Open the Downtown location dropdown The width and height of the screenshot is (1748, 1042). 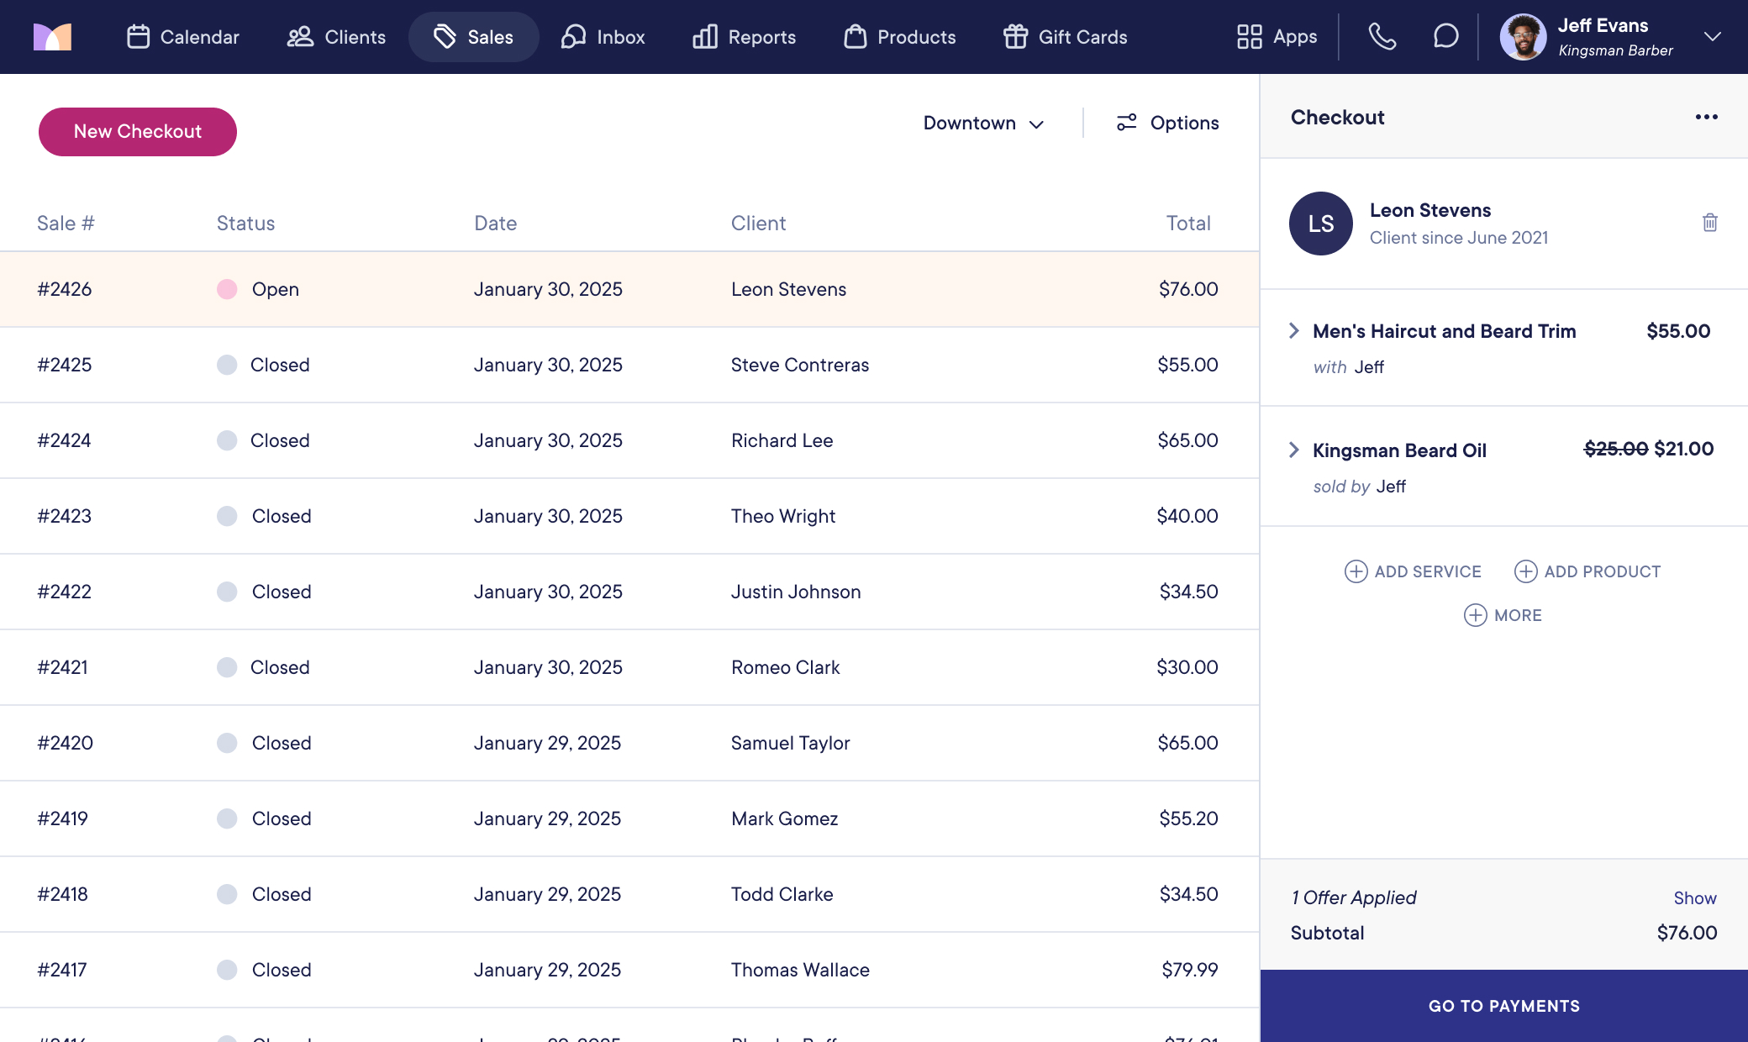point(983,123)
